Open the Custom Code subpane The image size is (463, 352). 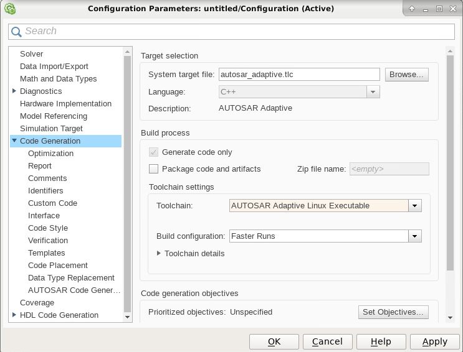click(x=52, y=203)
